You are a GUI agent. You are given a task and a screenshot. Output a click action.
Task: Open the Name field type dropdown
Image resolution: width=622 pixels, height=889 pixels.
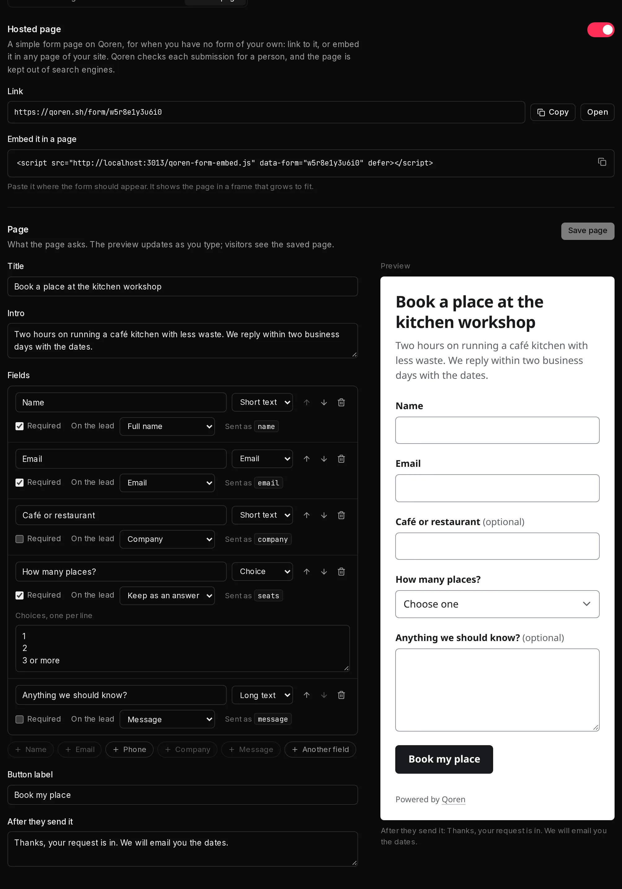(x=262, y=402)
